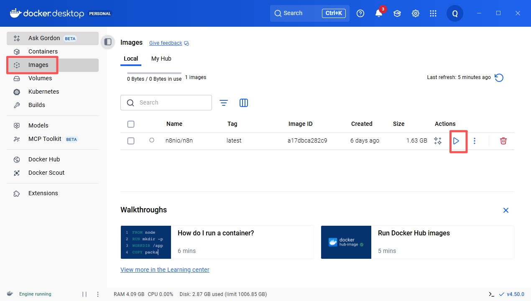Viewport: 531px width, 301px height.
Task: Refresh the images list
Action: coord(499,78)
